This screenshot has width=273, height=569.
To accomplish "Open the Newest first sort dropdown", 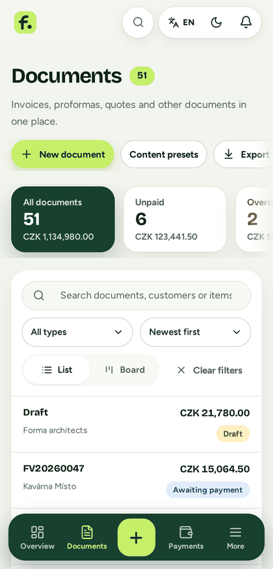I will click(196, 332).
